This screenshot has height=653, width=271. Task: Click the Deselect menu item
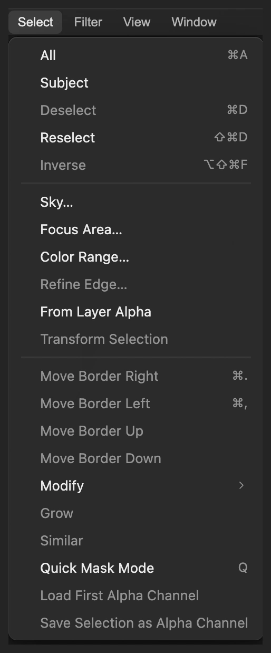[135, 110]
